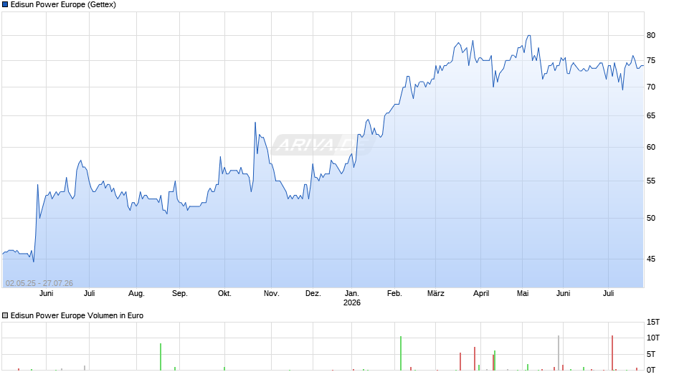Click the blue Edisun Power Europe legend square
Image resolution: width=674 pixels, height=377 pixels.
point(5,5)
